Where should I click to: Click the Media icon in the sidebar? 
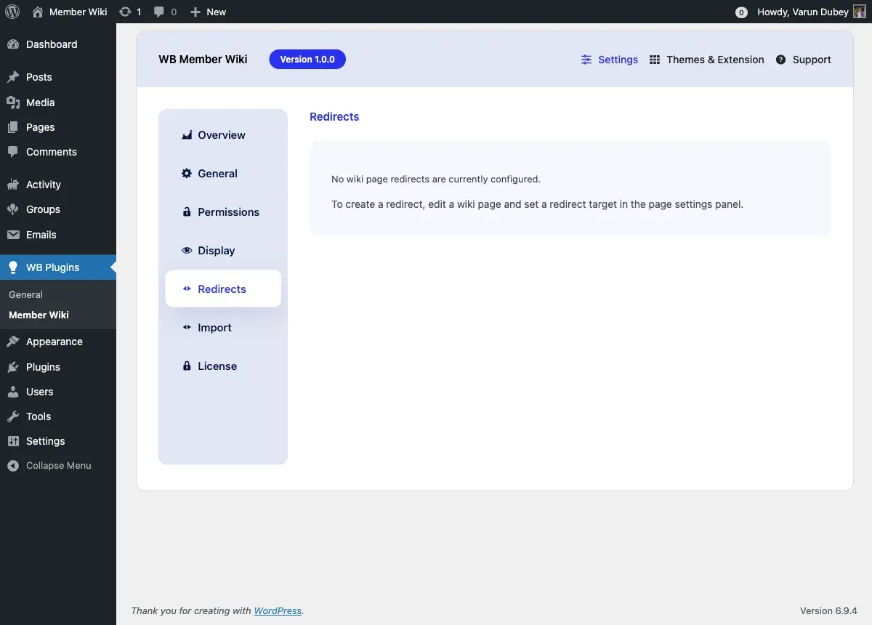coord(13,102)
